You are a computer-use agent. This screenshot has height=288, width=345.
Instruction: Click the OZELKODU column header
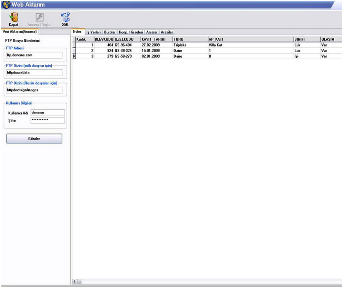[x=127, y=39]
